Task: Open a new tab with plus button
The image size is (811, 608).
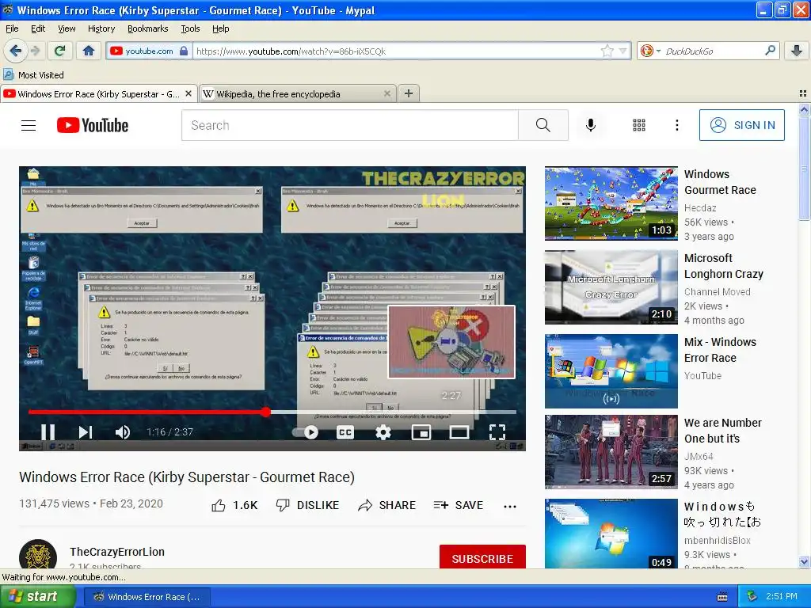Action: (x=409, y=93)
